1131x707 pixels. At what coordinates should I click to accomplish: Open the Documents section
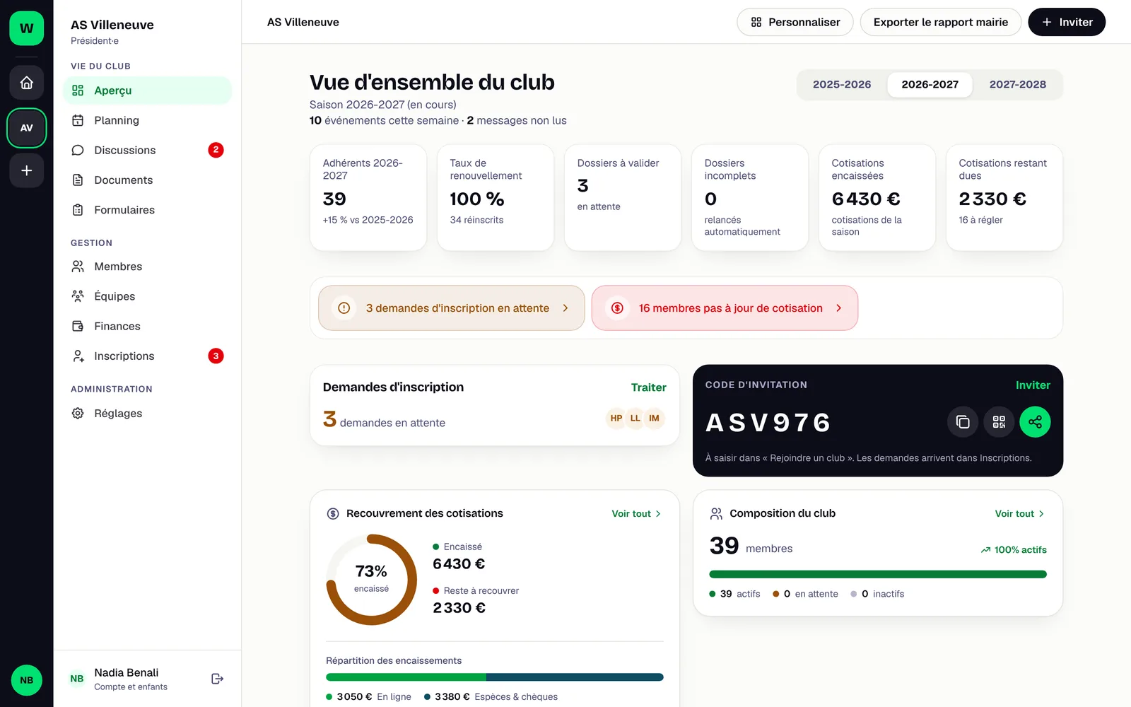[148, 180]
